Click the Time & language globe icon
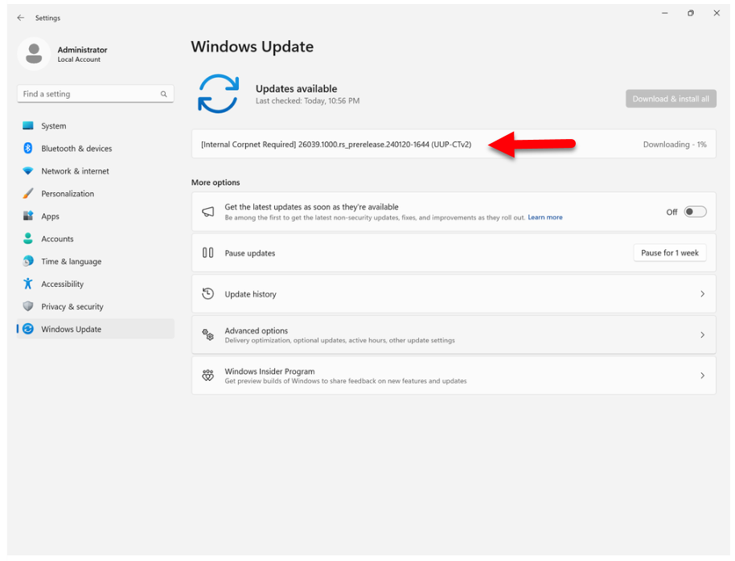 click(x=28, y=261)
